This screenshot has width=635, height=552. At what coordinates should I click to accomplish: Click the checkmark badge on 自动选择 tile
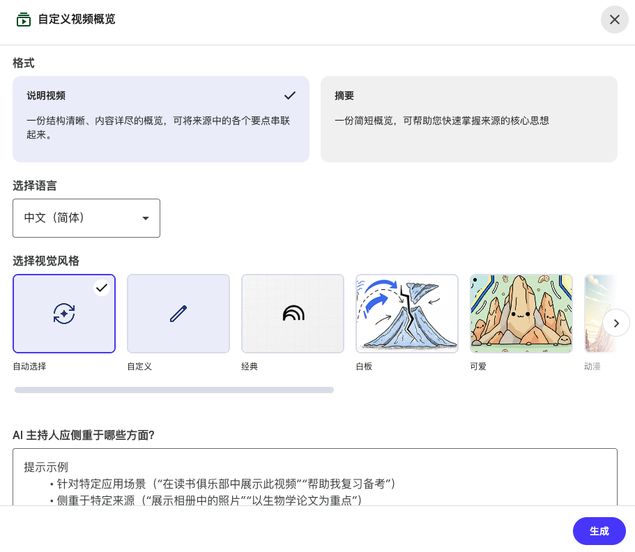(102, 288)
